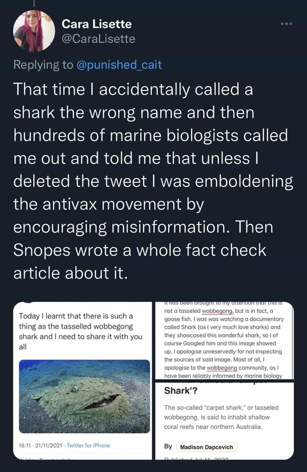Select the display name Cara Lisette
Screen dimensions: 307x472
(x=96, y=24)
